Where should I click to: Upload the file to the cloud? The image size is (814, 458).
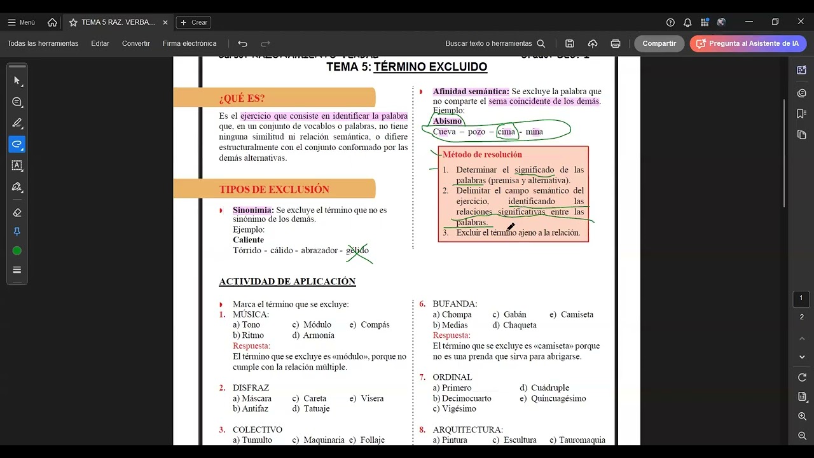tap(593, 44)
